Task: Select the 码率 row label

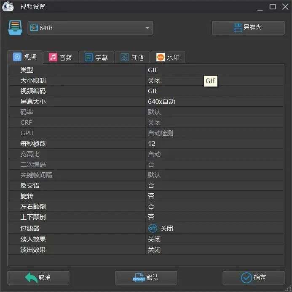Action: (x=27, y=112)
